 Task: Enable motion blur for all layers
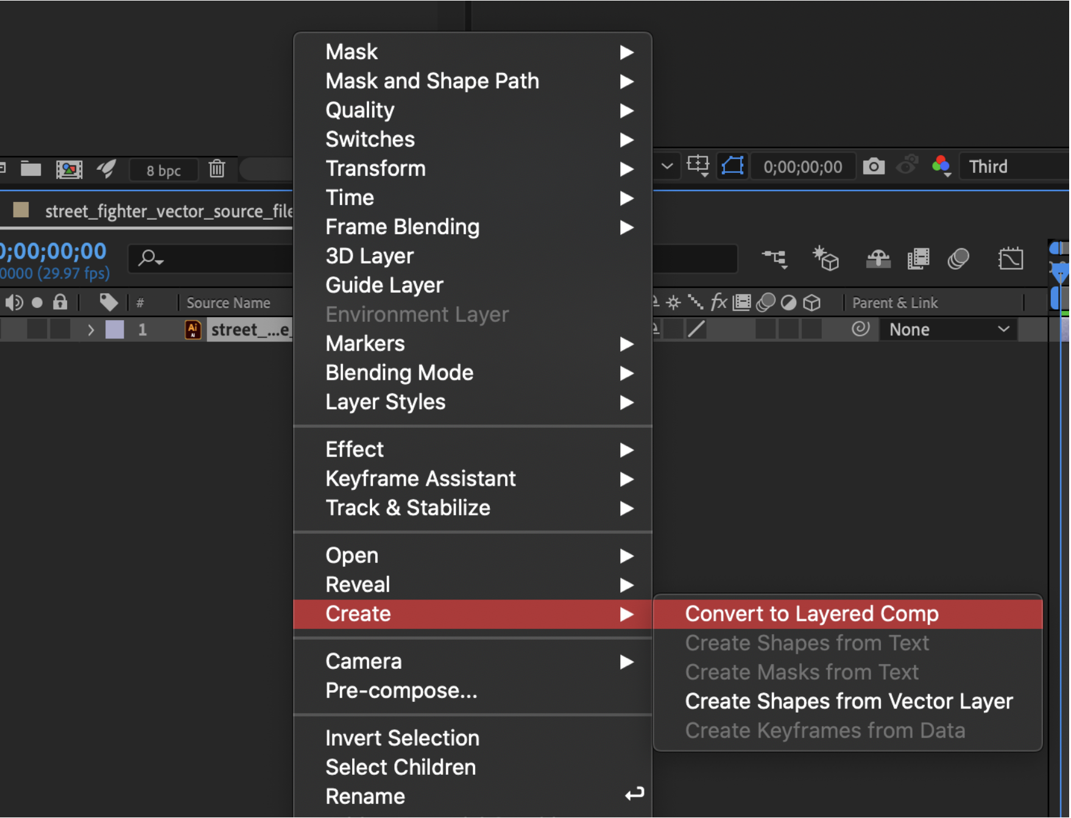coord(958,259)
